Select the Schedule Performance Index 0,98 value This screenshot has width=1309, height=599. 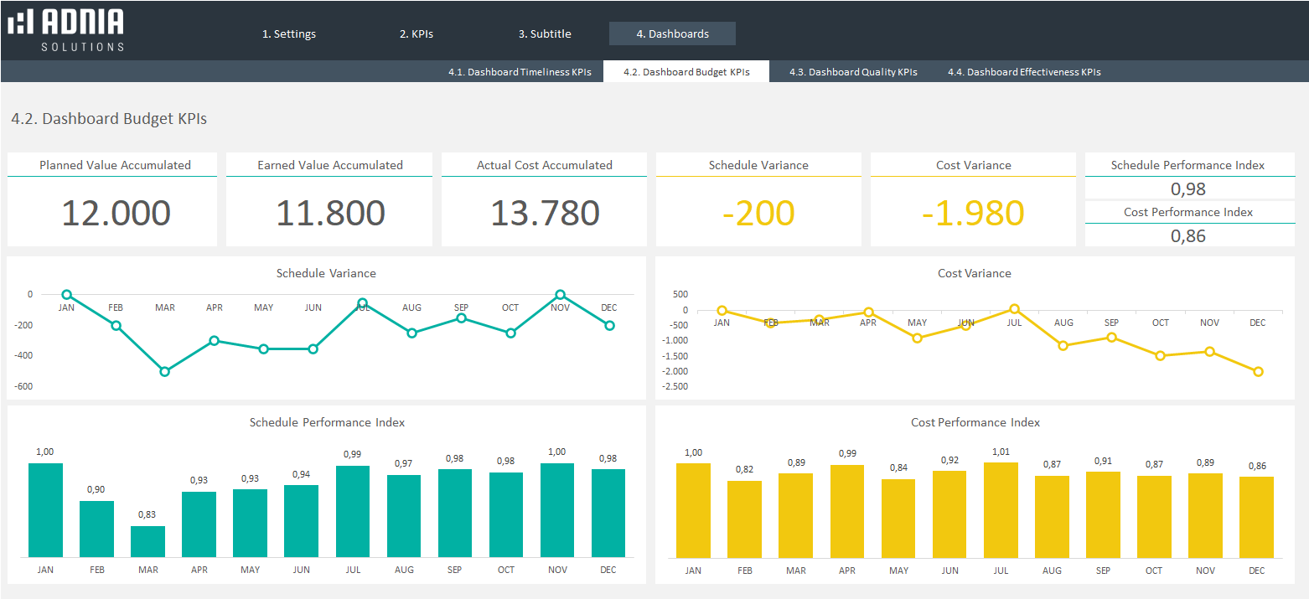pyautogui.click(x=1188, y=188)
